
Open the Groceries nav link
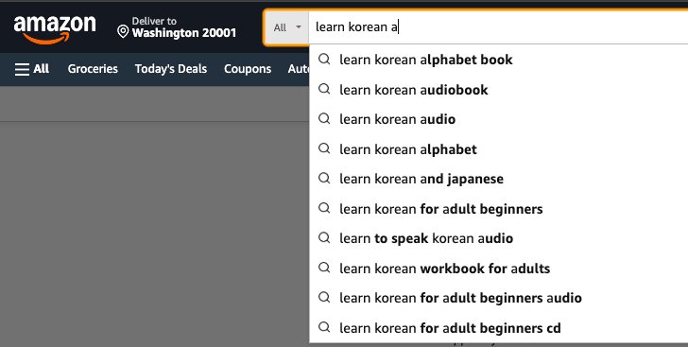click(x=93, y=69)
